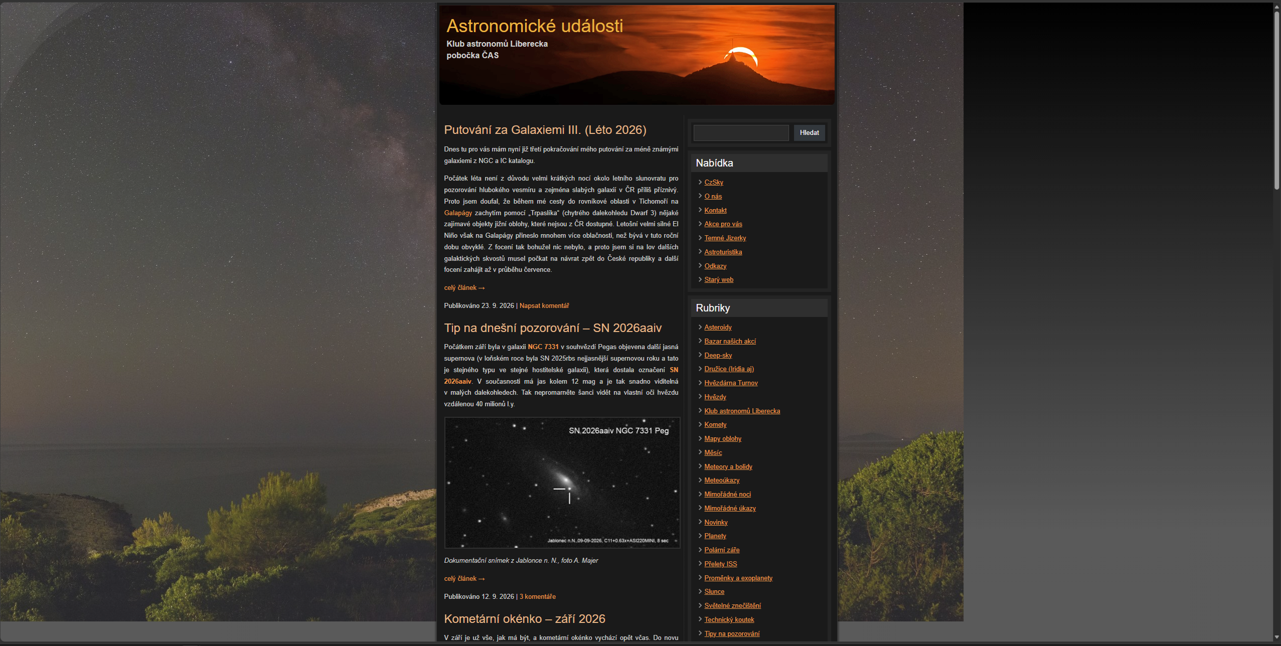This screenshot has height=646, width=1281.
Task: Open article Putování za Galaxiemi III.
Action: pos(545,130)
